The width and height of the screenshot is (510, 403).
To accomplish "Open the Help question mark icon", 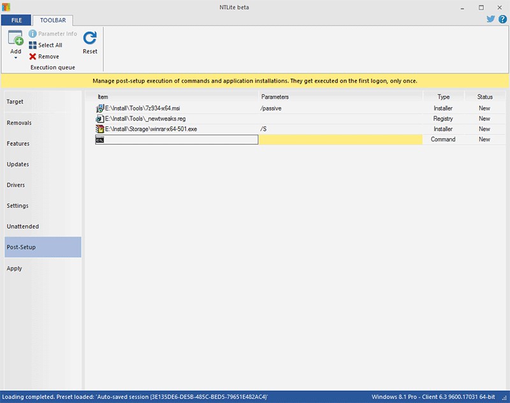I will click(502, 19).
